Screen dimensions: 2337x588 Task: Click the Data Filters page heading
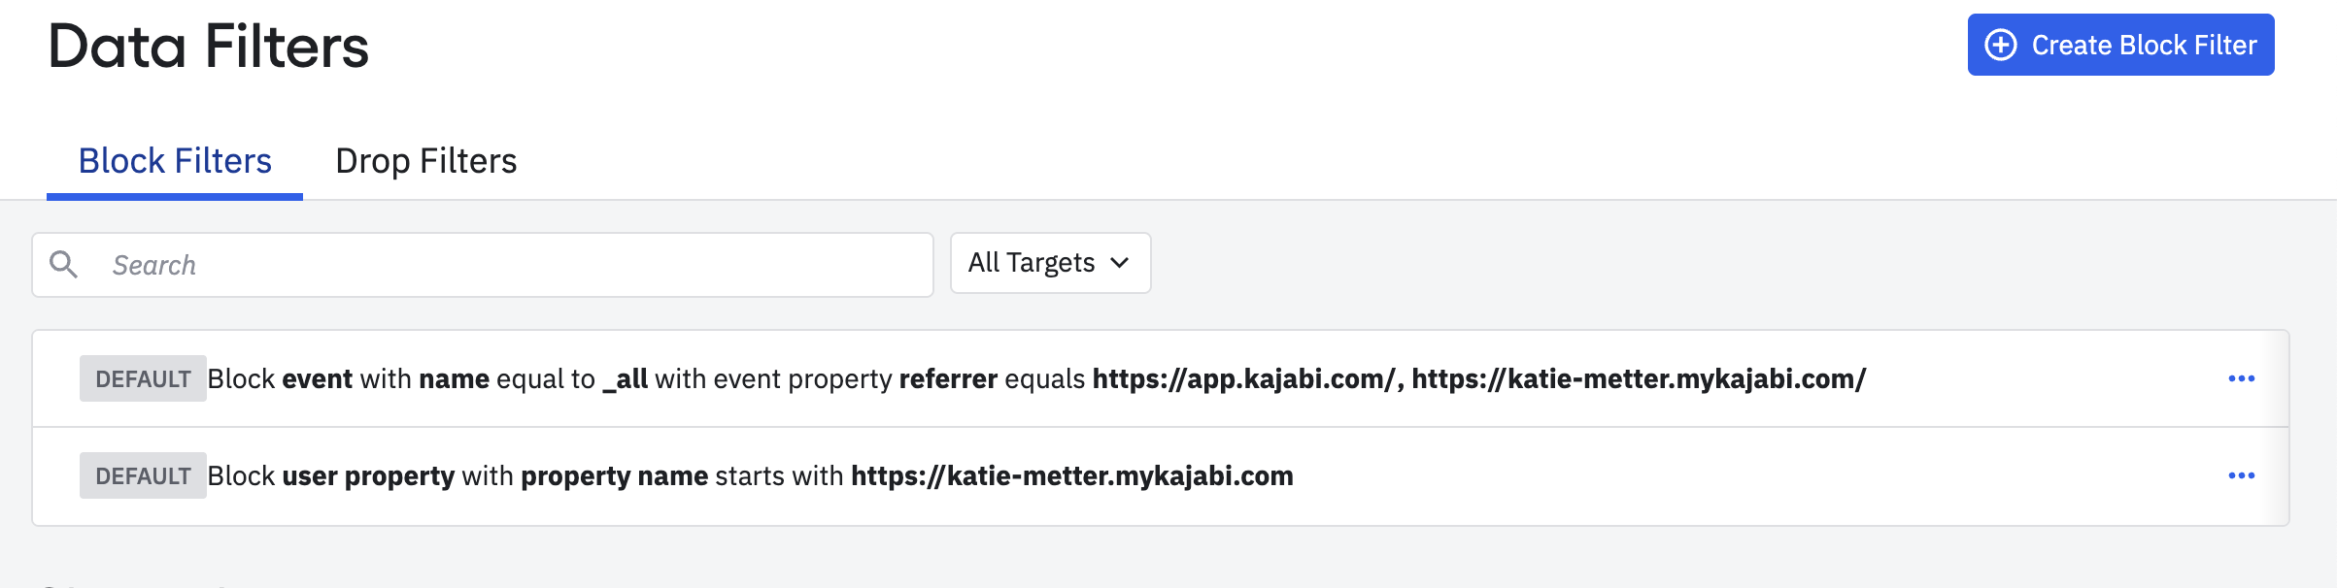(209, 47)
